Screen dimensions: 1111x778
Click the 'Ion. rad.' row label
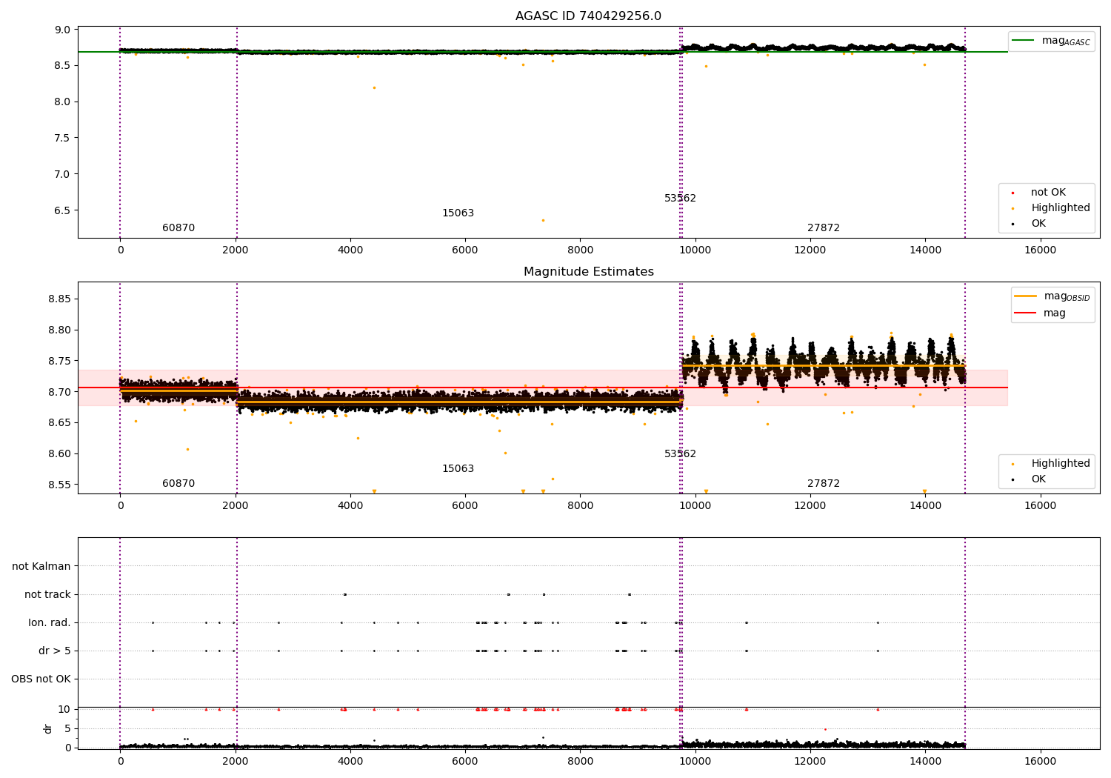tap(50, 623)
